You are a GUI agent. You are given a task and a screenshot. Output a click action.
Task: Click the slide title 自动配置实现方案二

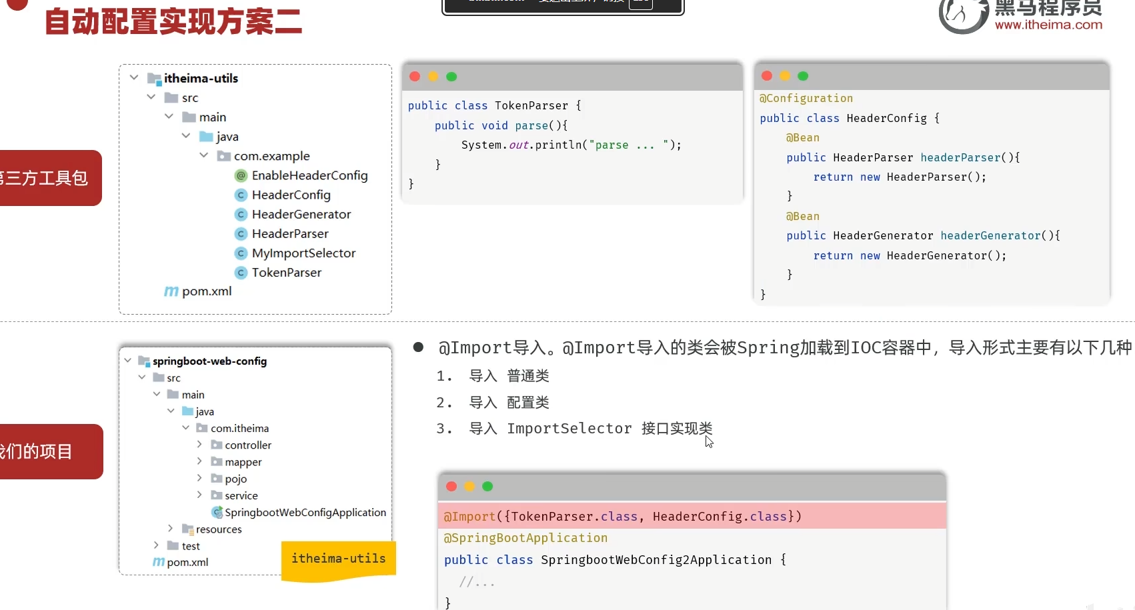[173, 21]
